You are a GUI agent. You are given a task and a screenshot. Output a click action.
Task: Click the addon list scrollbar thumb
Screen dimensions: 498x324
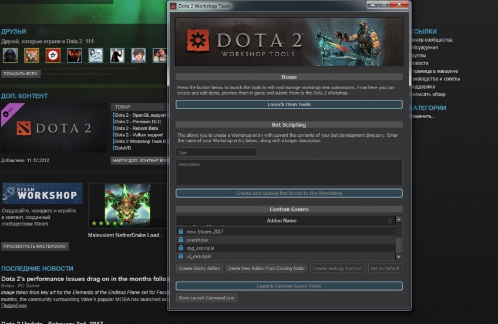(x=399, y=245)
